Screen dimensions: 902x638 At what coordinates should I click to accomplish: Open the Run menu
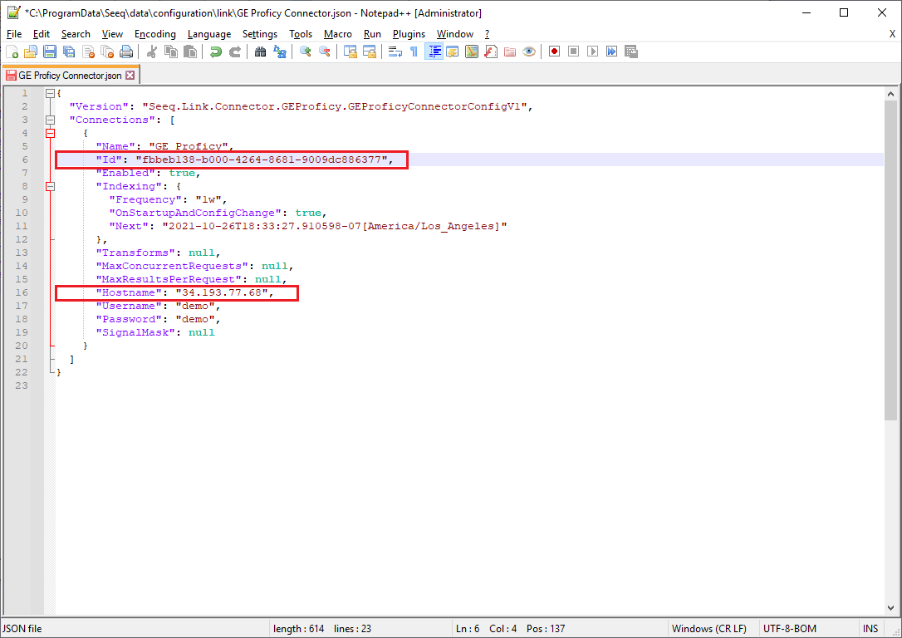point(372,34)
